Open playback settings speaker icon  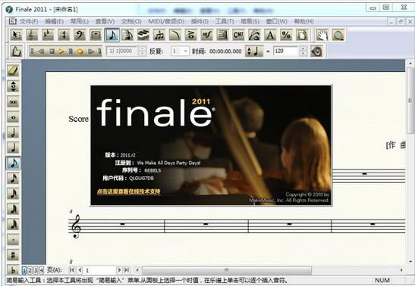coord(316,51)
